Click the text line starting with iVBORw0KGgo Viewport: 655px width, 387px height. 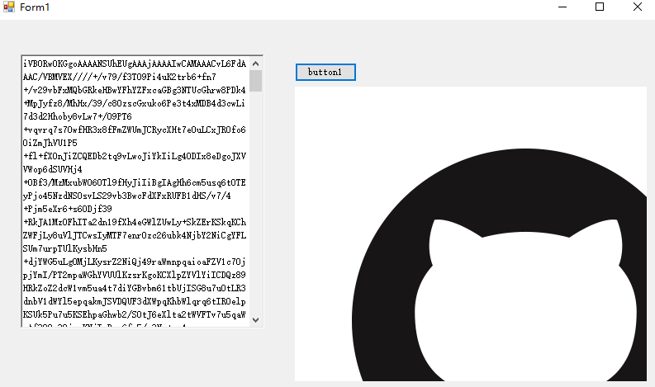coord(135,64)
